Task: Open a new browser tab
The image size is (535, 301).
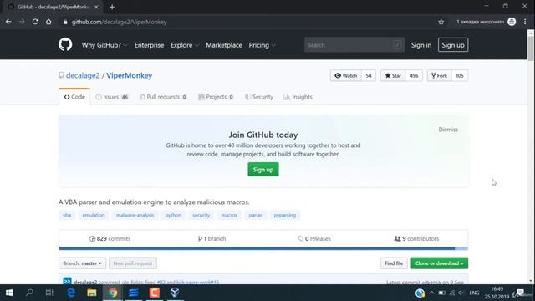Action: [x=112, y=7]
